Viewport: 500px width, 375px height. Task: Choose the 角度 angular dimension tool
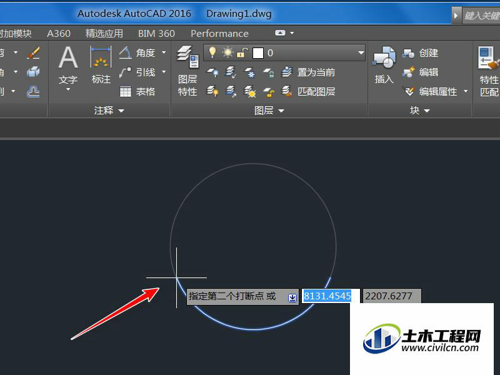point(137,52)
